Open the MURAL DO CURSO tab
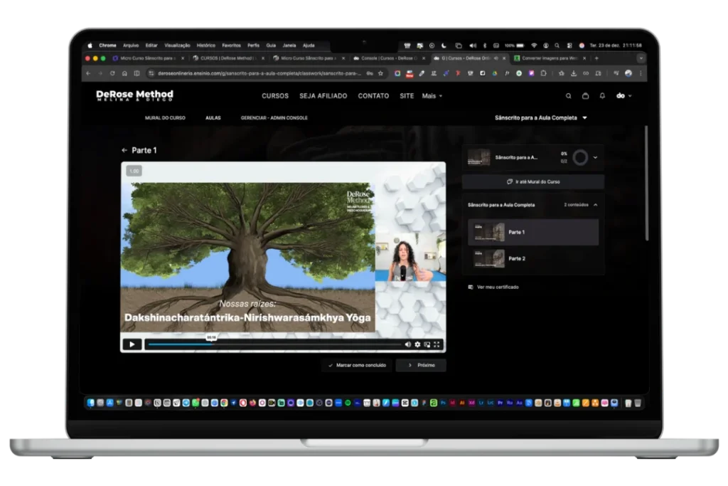This screenshot has height=486, width=728. pyautogui.click(x=165, y=118)
